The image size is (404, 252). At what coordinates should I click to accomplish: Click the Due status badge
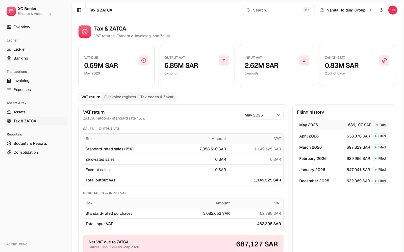(x=381, y=125)
